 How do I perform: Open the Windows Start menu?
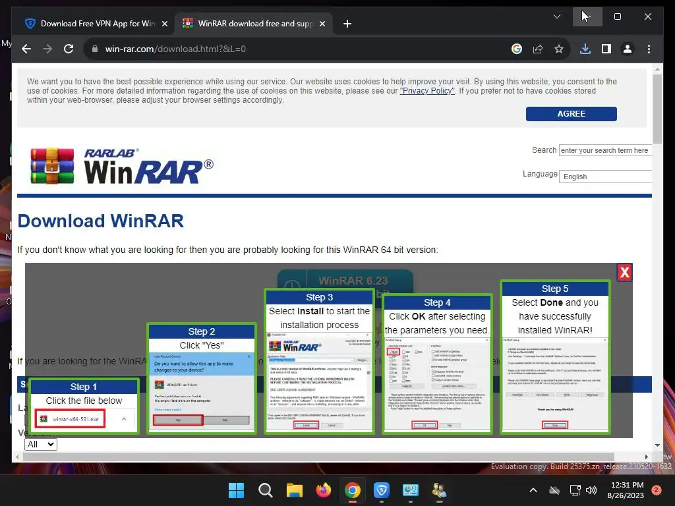point(236,490)
